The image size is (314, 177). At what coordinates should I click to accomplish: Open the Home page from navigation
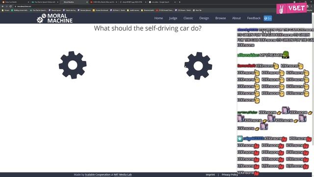(x=158, y=18)
